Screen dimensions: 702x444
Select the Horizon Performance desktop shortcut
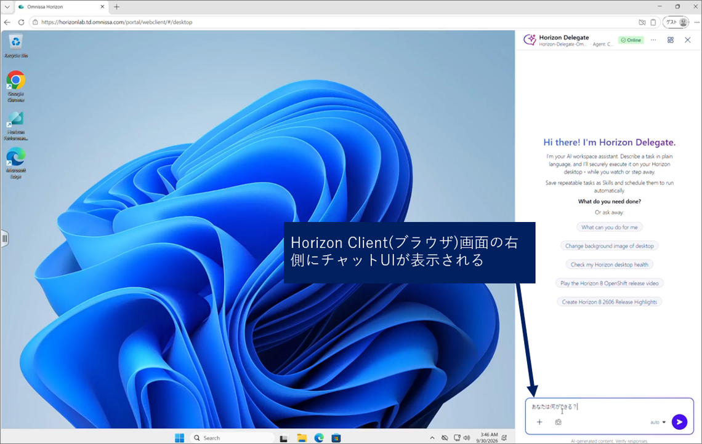[15, 125]
